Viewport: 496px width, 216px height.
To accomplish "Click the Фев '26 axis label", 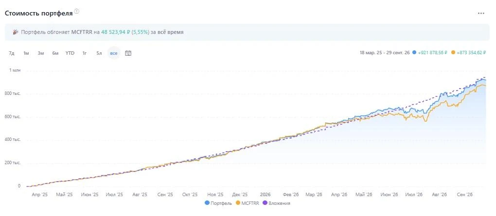I will pos(291,195).
